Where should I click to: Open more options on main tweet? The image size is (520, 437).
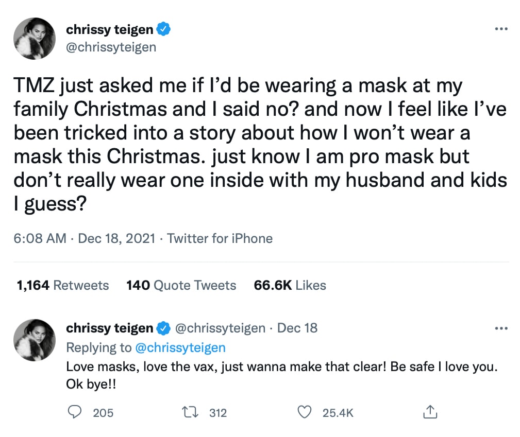(x=501, y=29)
